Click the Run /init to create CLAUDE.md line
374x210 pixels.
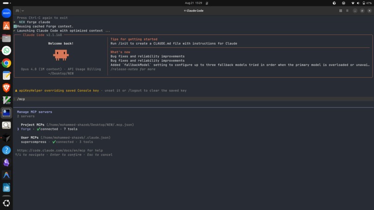click(x=174, y=44)
